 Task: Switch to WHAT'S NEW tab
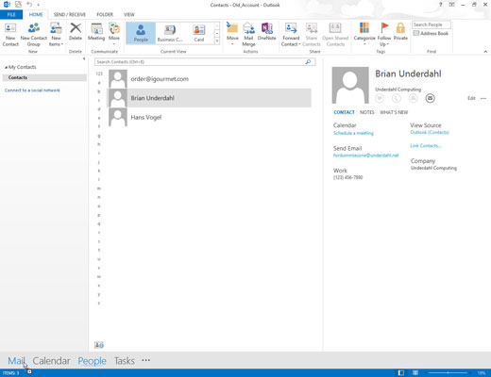394,112
